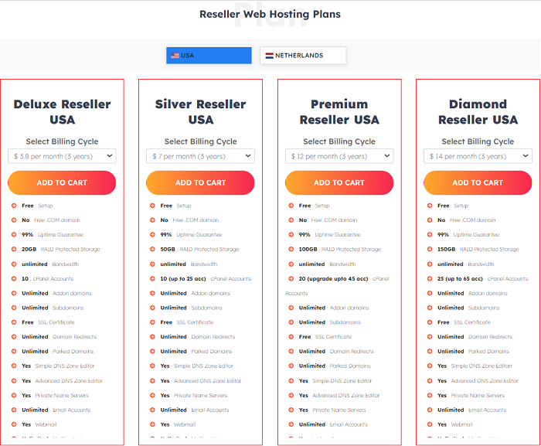This screenshot has width=541, height=446.
Task: Click arrow bullet beside Deluxe 20GB storage
Action: pyautogui.click(x=14, y=249)
